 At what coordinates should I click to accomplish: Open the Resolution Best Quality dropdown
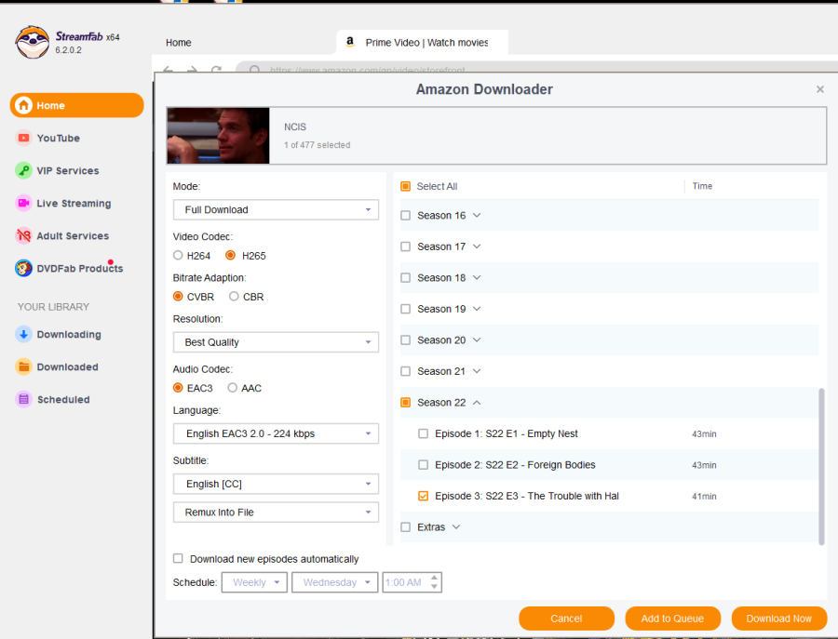(276, 342)
